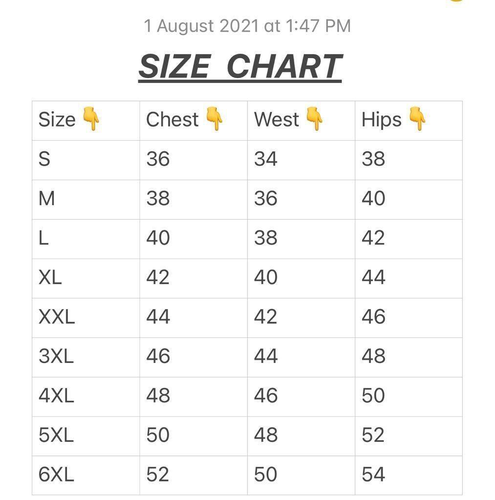495x500 pixels.
Task: Select the S size cell
Action: point(44,159)
